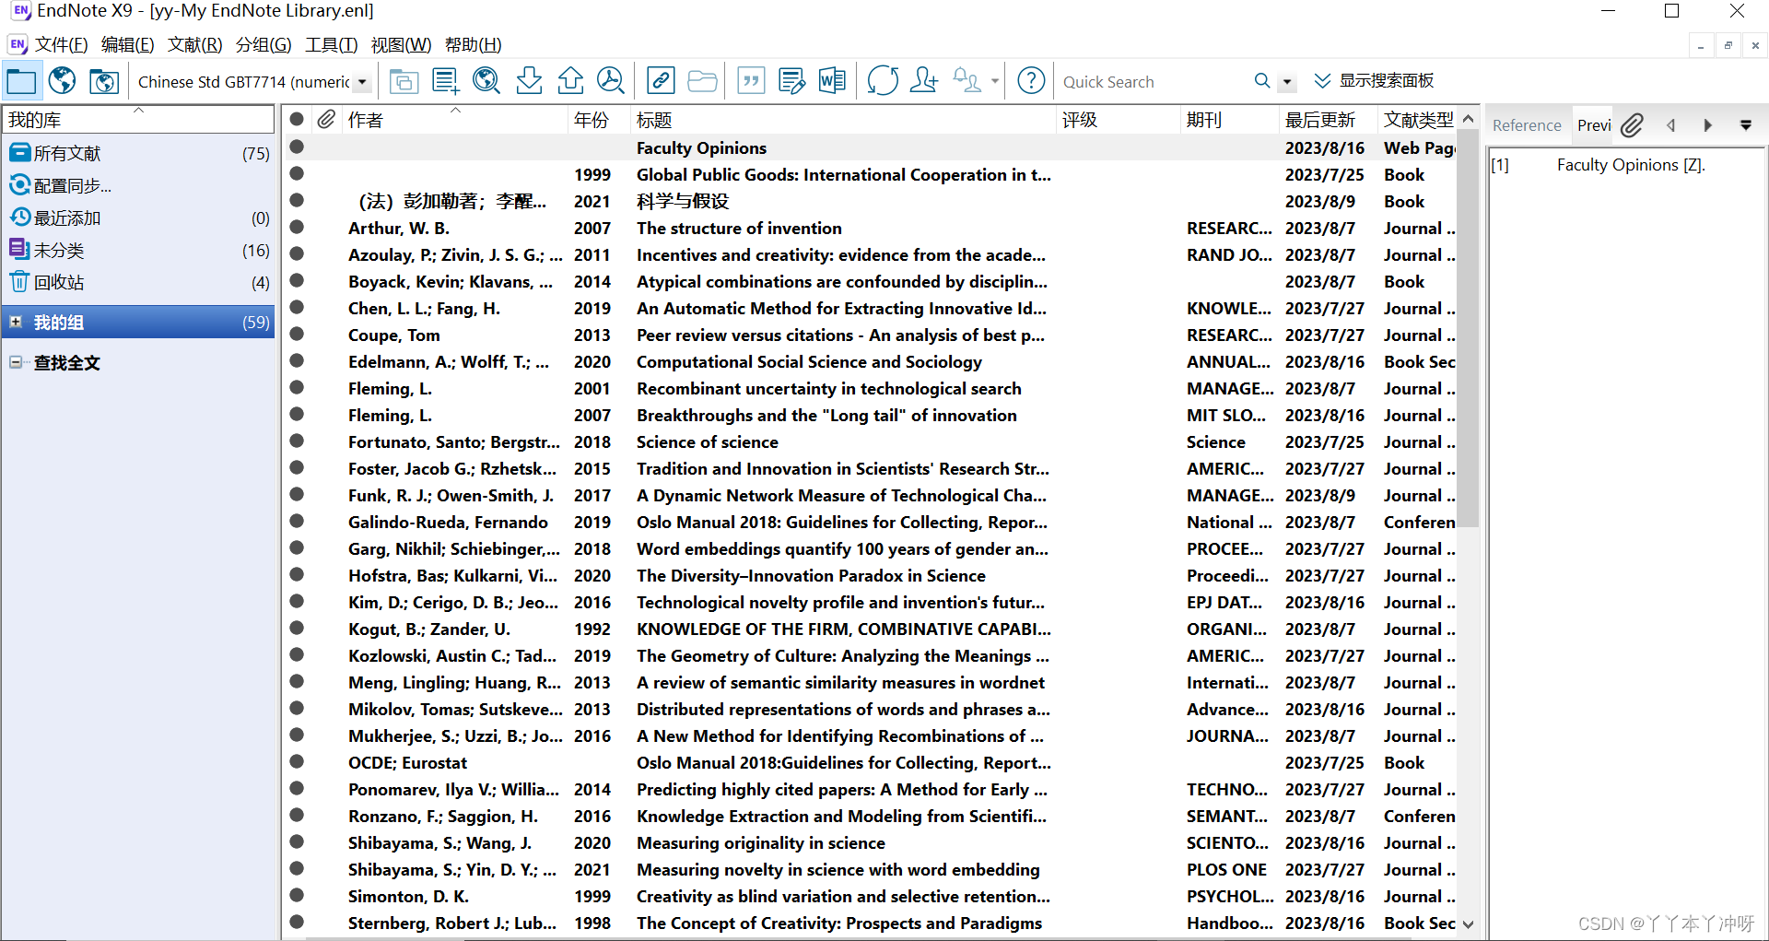Show next tab in preview pane
The image size is (1769, 941).
click(1707, 125)
